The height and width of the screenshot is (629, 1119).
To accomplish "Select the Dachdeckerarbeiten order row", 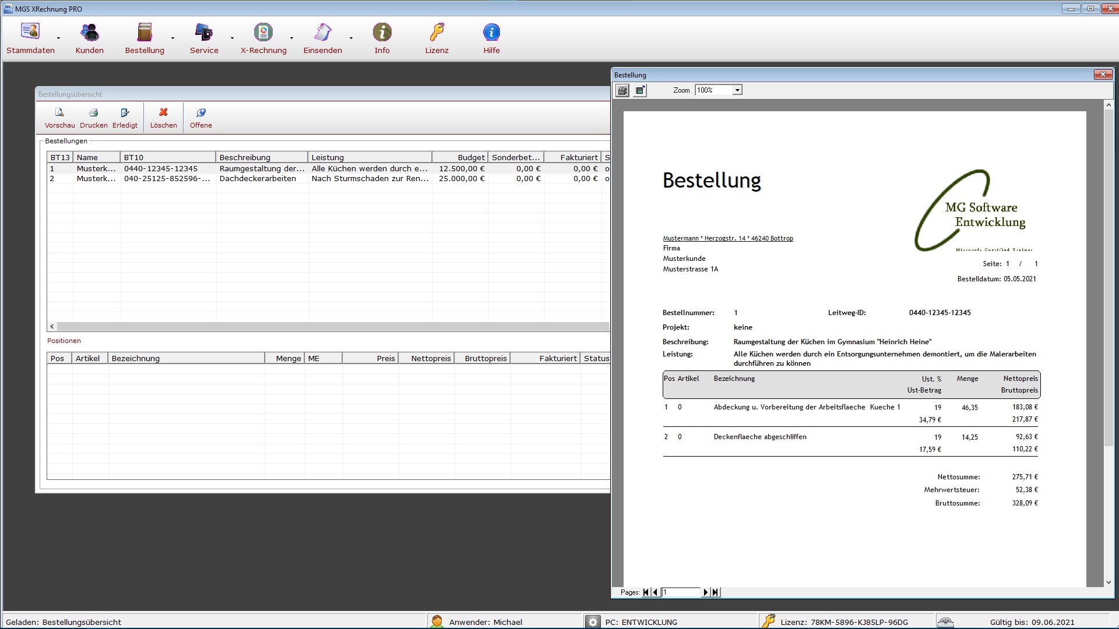I will click(257, 179).
